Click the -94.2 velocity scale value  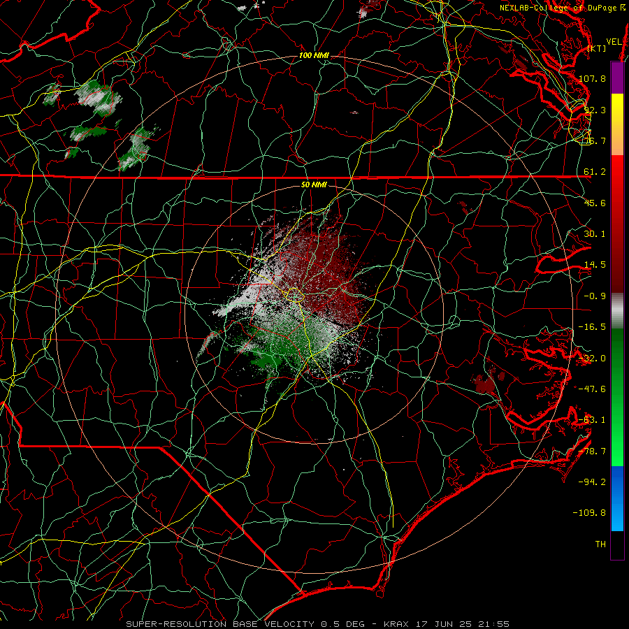point(592,482)
